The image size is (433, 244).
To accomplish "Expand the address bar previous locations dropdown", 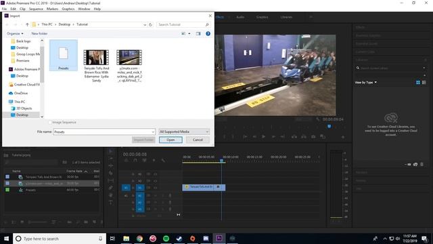I will pyautogui.click(x=145, y=24).
